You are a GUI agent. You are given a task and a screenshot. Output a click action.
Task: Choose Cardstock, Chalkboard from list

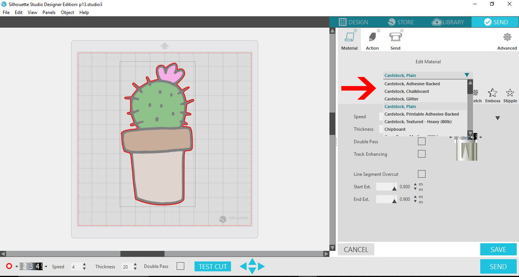pyautogui.click(x=425, y=91)
